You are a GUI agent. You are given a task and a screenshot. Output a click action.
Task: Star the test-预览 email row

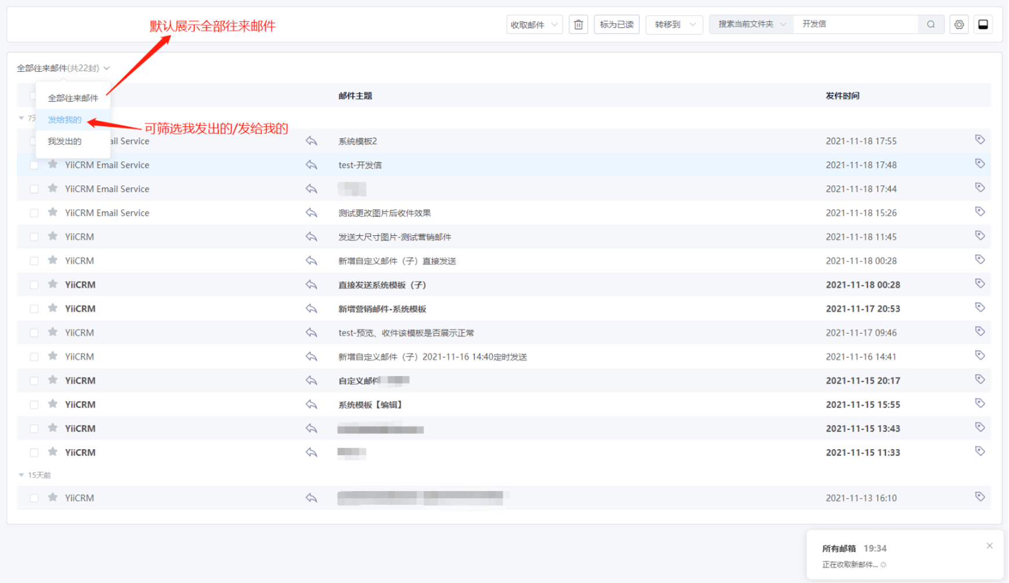[x=53, y=331]
